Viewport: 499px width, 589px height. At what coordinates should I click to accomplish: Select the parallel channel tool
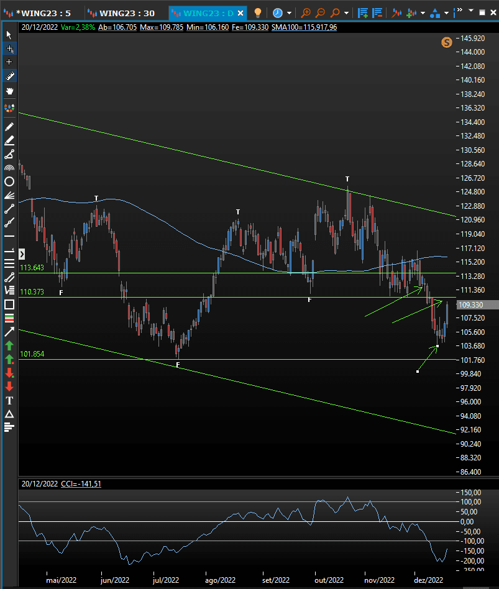coord(9,277)
